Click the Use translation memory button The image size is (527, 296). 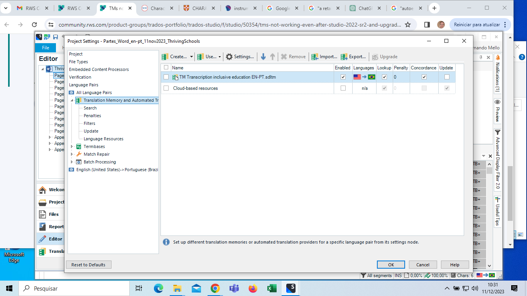click(207, 57)
